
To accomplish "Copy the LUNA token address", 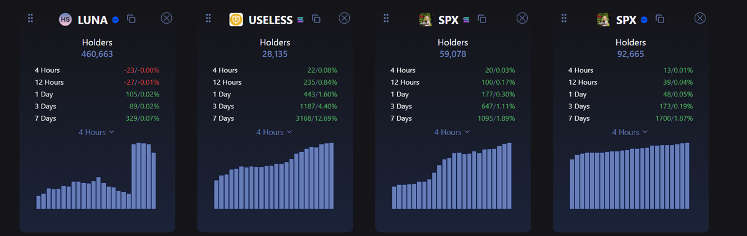I will [131, 19].
